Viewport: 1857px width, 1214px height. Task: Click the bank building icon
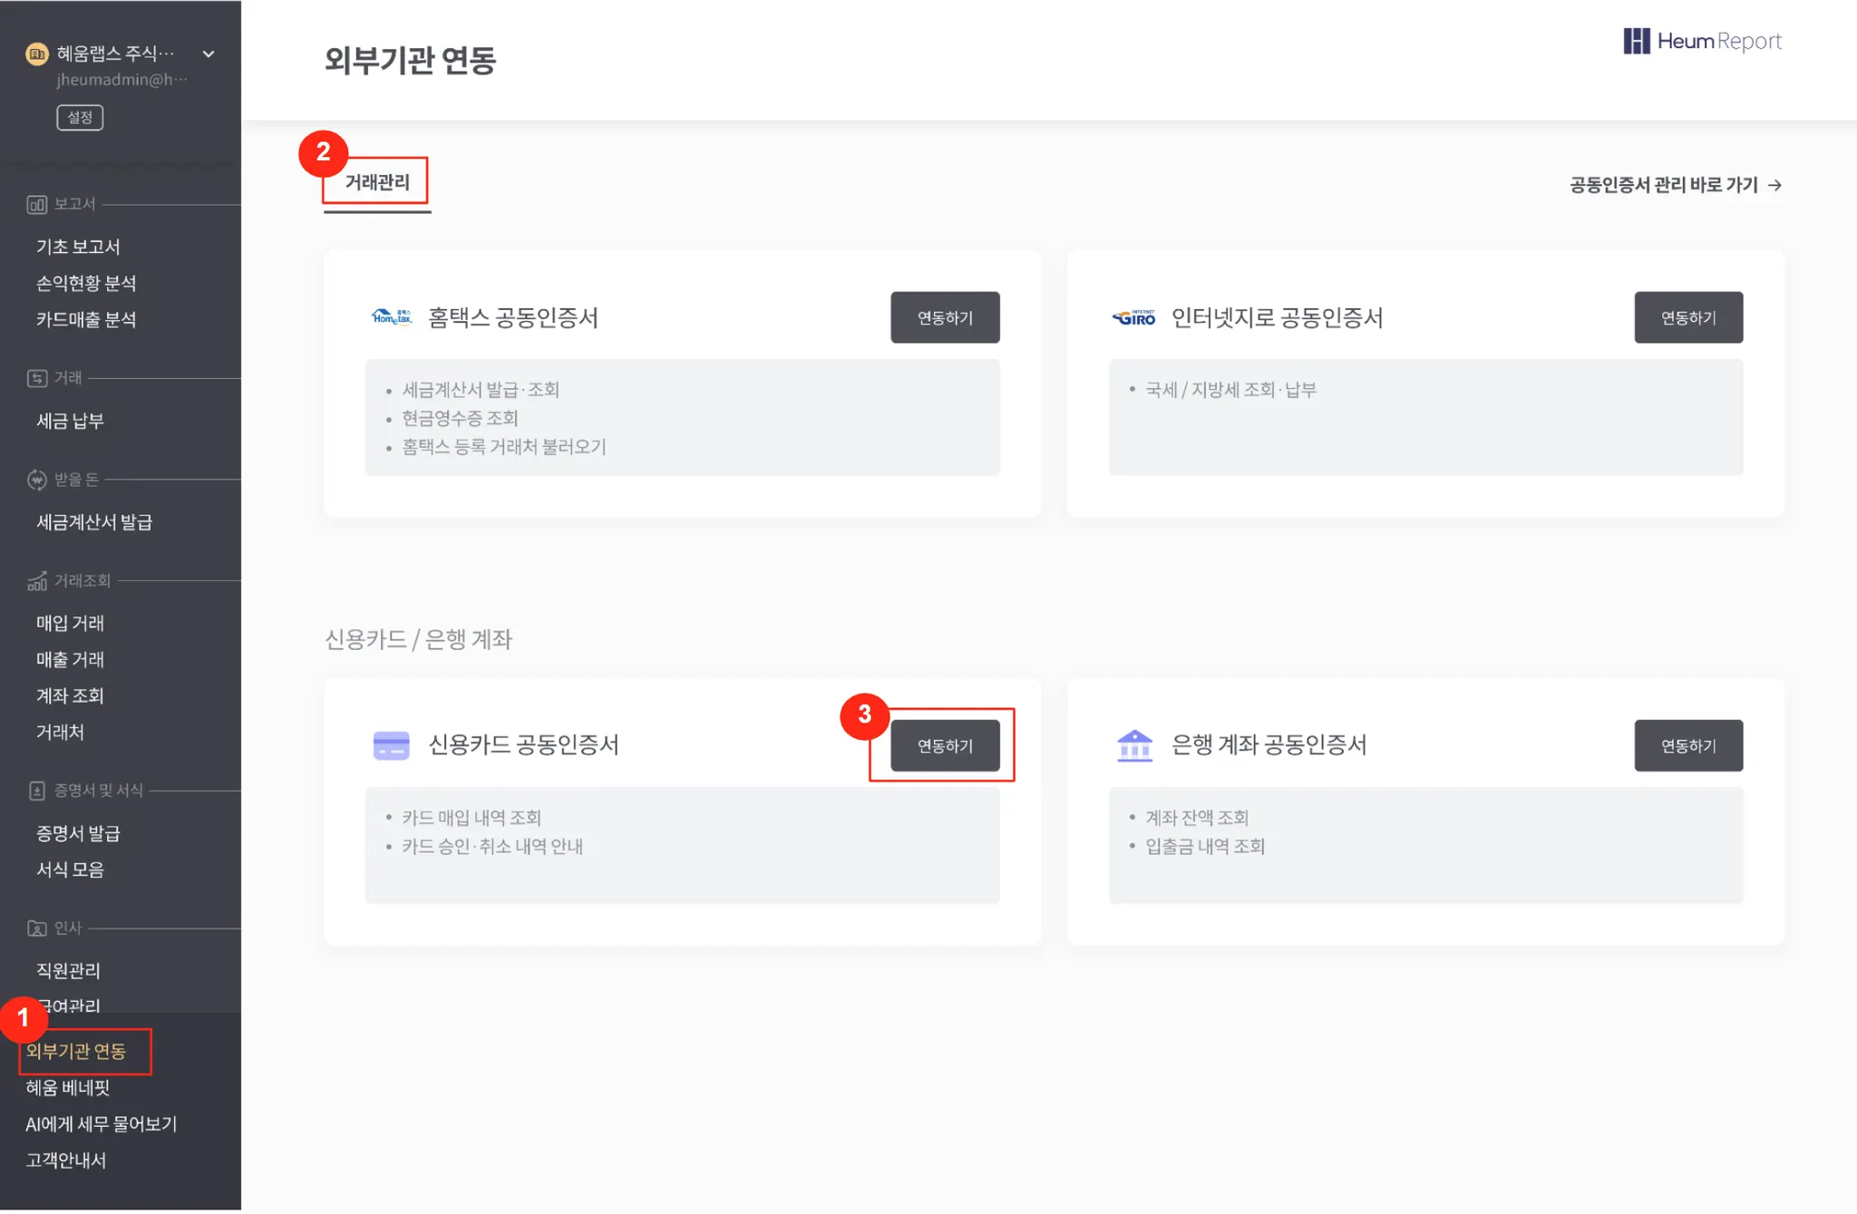pos(1134,745)
